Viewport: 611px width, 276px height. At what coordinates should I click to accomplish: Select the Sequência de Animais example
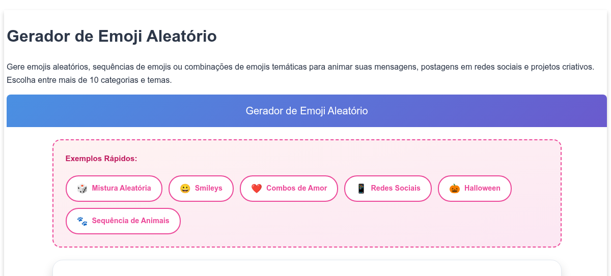pyautogui.click(x=123, y=221)
